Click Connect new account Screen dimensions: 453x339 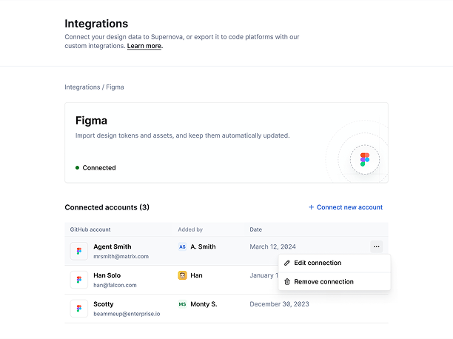(346, 207)
